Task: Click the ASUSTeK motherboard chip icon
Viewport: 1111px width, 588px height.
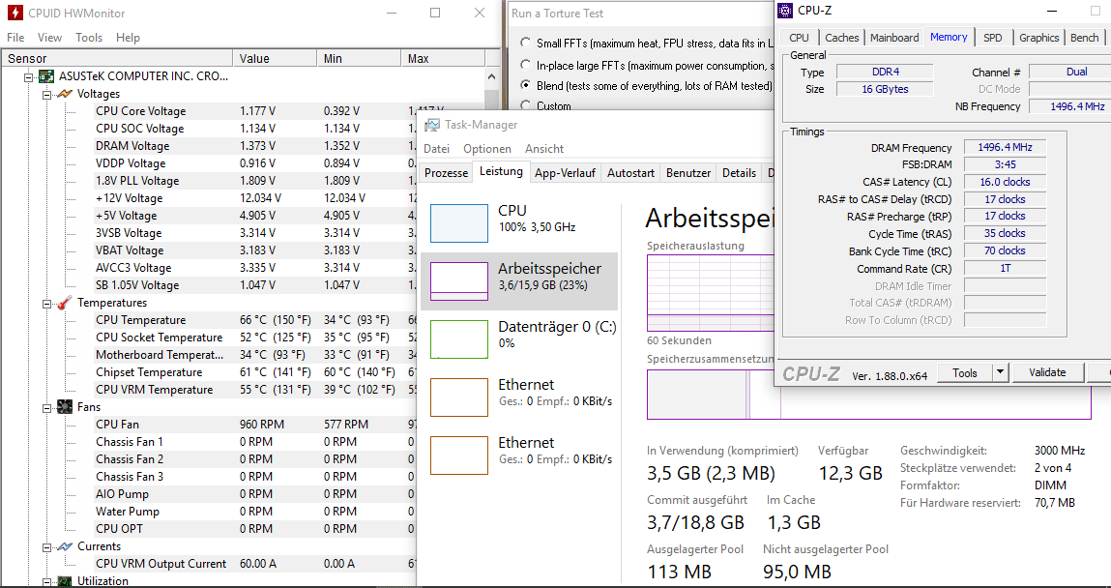Action: click(46, 76)
